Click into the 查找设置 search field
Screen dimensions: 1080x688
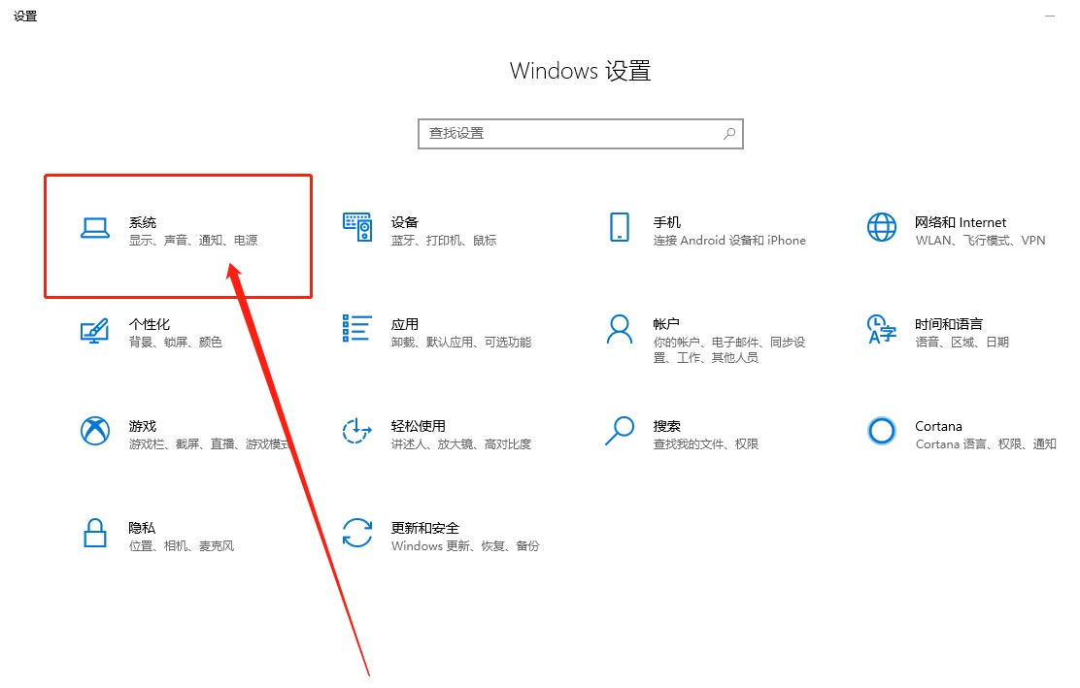[568, 134]
